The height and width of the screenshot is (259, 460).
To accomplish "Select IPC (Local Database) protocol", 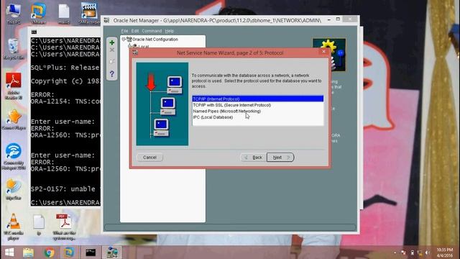I will click(258, 117).
